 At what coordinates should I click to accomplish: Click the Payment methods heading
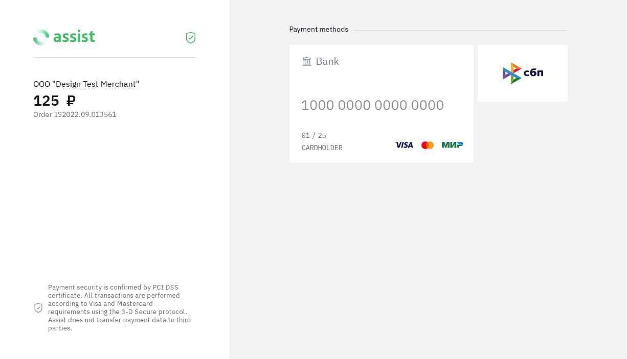(319, 29)
